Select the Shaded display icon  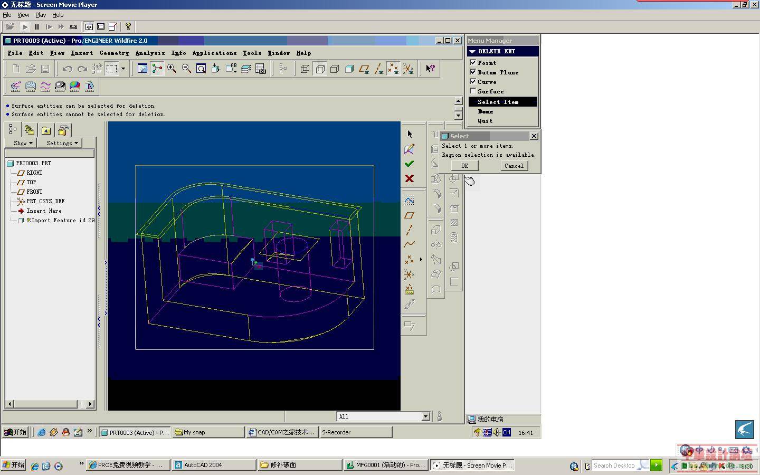point(349,69)
